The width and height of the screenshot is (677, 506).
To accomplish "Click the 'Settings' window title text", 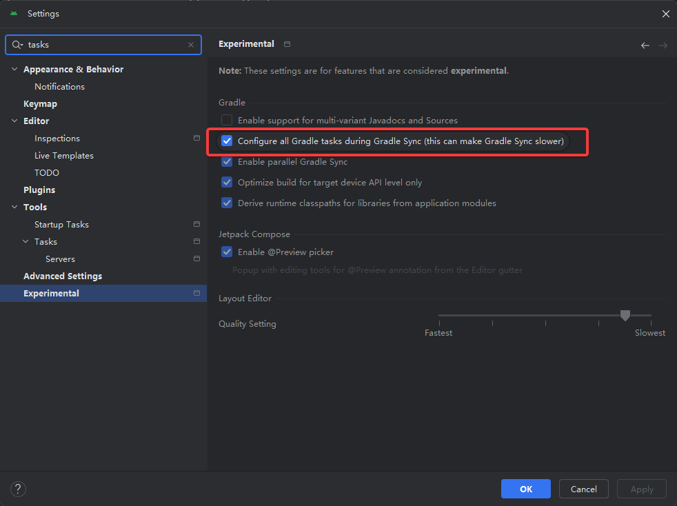I will click(43, 13).
